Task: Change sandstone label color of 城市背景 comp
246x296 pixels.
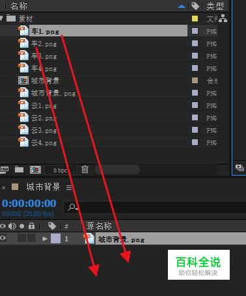Action: coord(195,81)
